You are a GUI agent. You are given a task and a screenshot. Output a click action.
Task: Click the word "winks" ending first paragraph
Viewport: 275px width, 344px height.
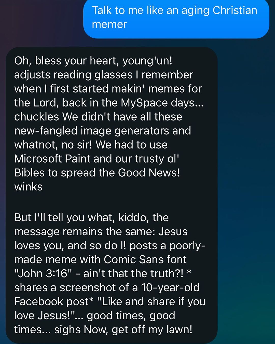click(28, 187)
